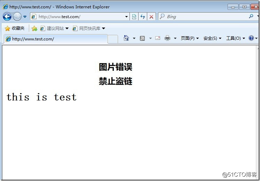Screen dimensions: 260x181
Task: Open a new blank tab
Action: (113, 39)
